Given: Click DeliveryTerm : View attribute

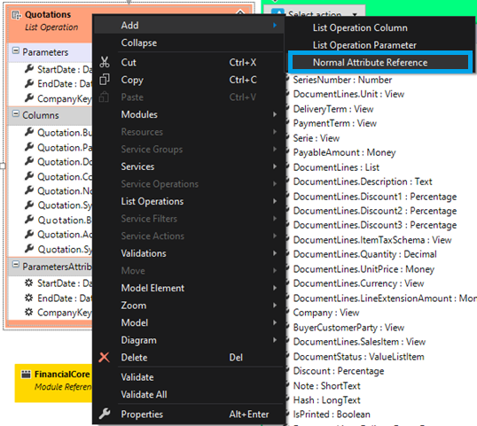Looking at the screenshot, I should coord(333,109).
